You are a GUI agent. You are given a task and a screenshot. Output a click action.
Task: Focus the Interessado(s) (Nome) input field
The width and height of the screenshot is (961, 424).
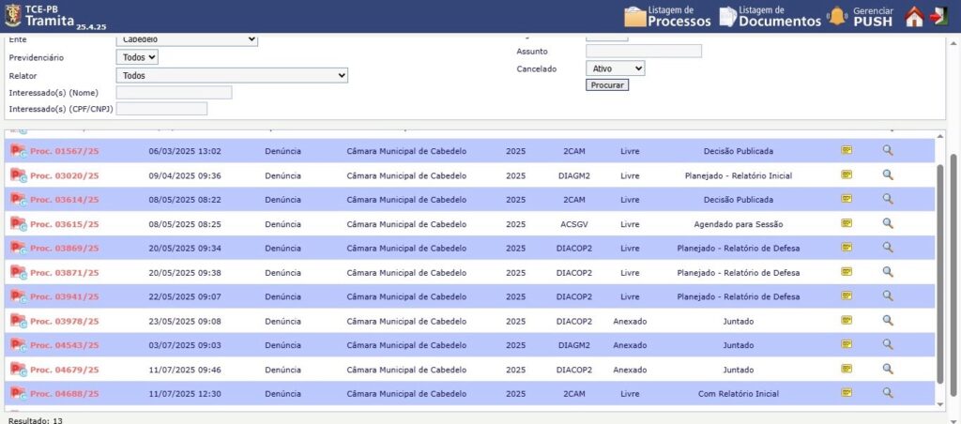(174, 92)
